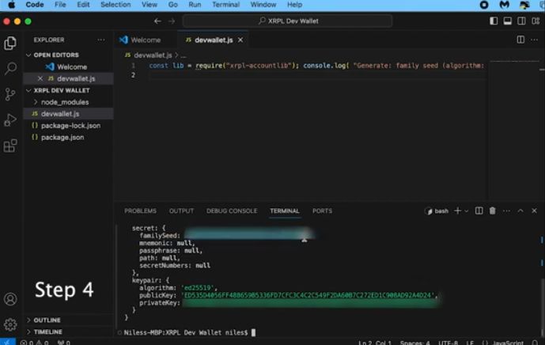Switch to the Problems tab

coord(141,210)
